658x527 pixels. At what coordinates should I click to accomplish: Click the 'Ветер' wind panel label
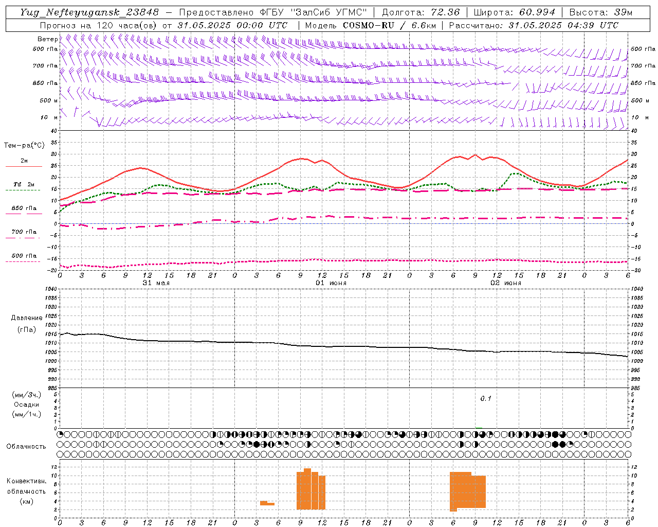point(47,39)
